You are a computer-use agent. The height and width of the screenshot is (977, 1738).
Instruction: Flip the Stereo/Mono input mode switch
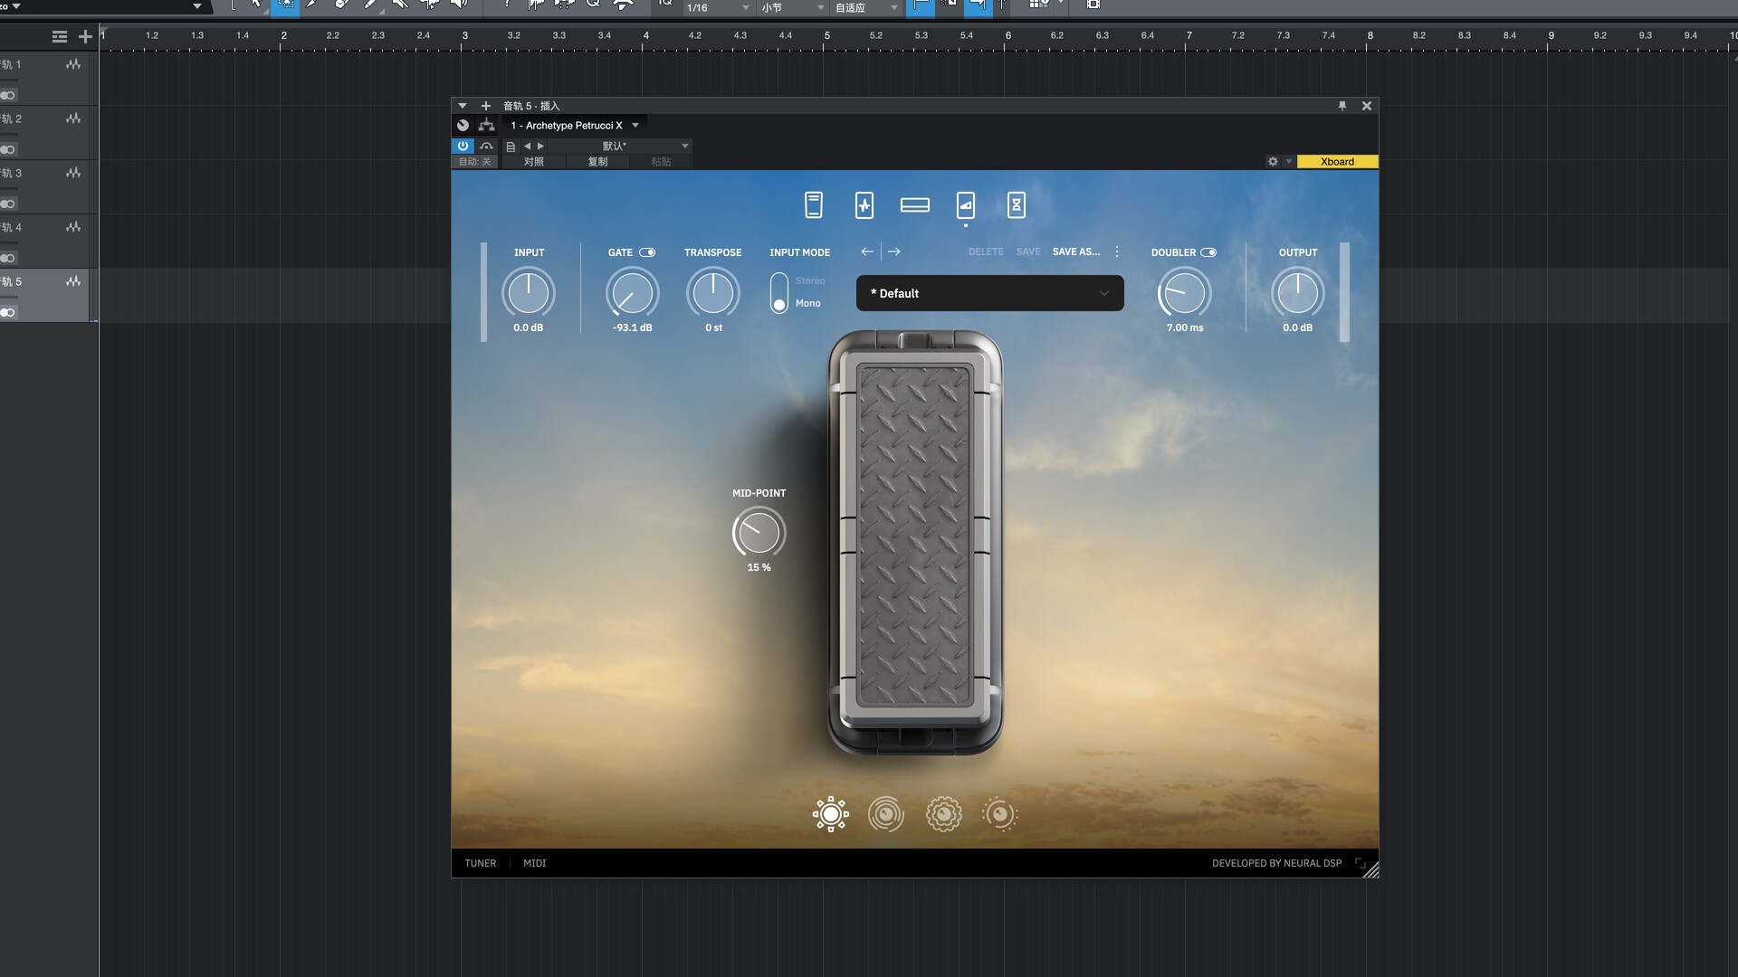pyautogui.click(x=779, y=293)
